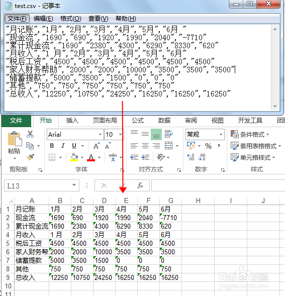Image resolution: width=285 pixels, height=296 pixels.
Task: Click the Paste clipboard icon
Action: point(15,139)
